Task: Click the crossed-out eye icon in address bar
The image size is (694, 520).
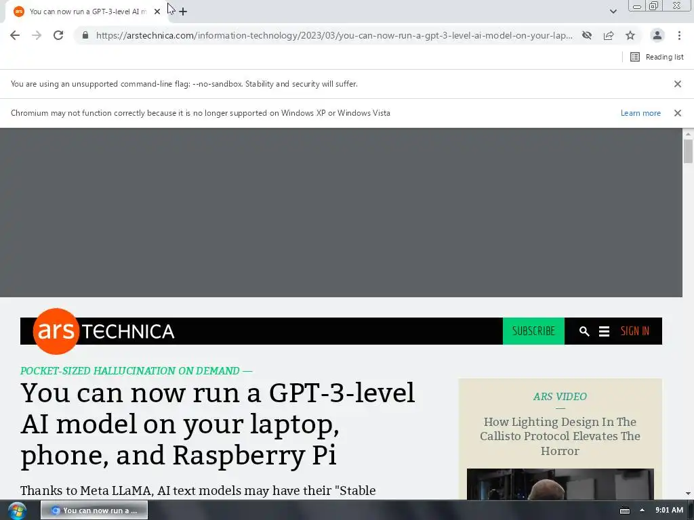Action: click(x=587, y=35)
